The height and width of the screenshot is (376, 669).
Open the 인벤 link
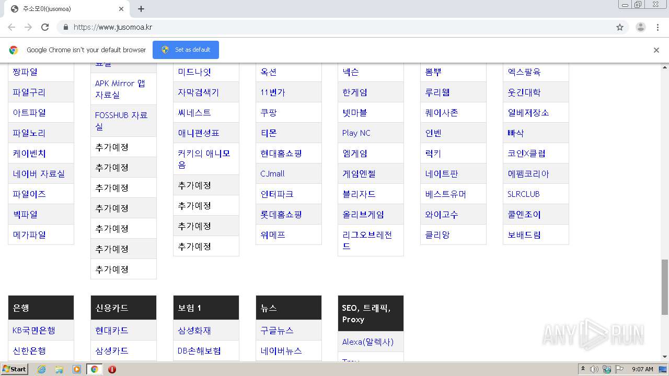coord(433,133)
